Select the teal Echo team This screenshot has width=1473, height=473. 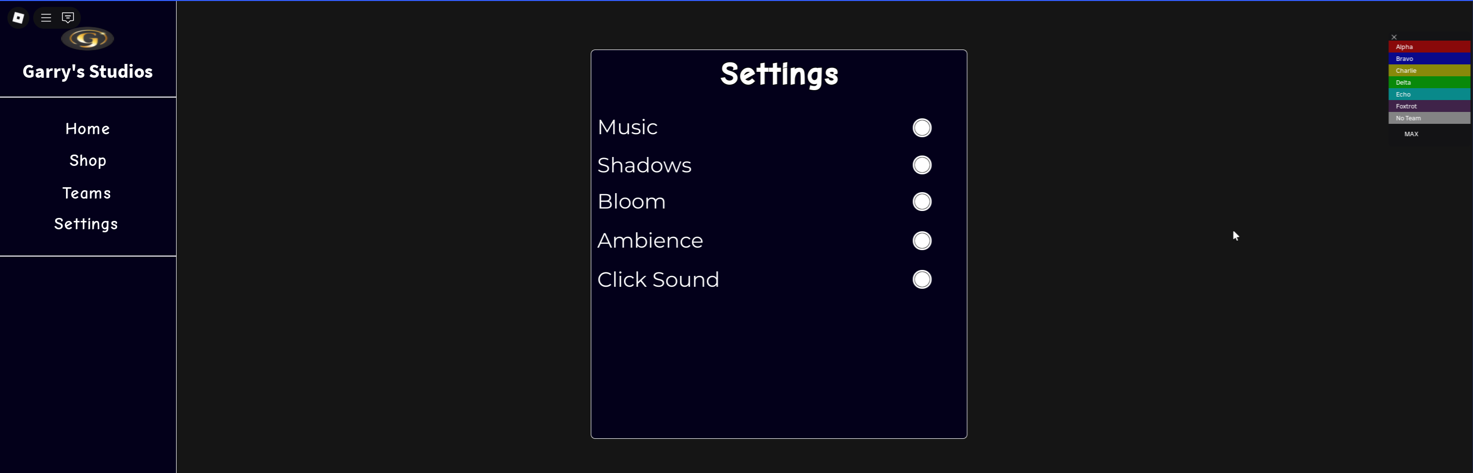pyautogui.click(x=1428, y=95)
